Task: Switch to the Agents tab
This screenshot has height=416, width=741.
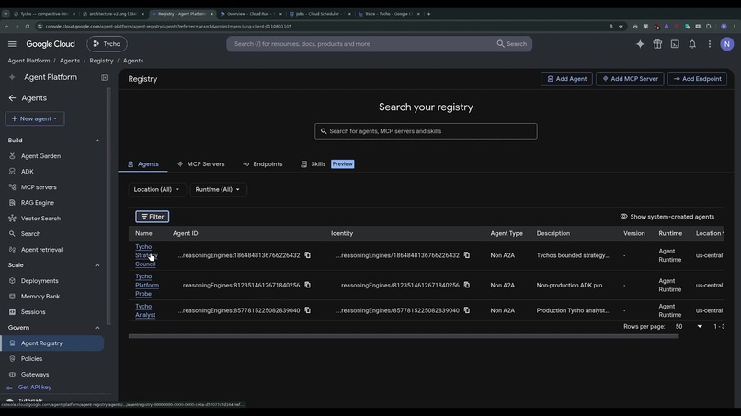Action: pos(142,164)
